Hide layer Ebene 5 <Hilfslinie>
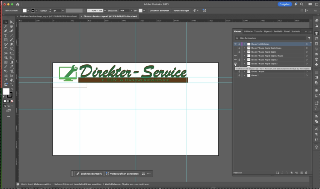This screenshot has height=189, width=320. pos(235,44)
